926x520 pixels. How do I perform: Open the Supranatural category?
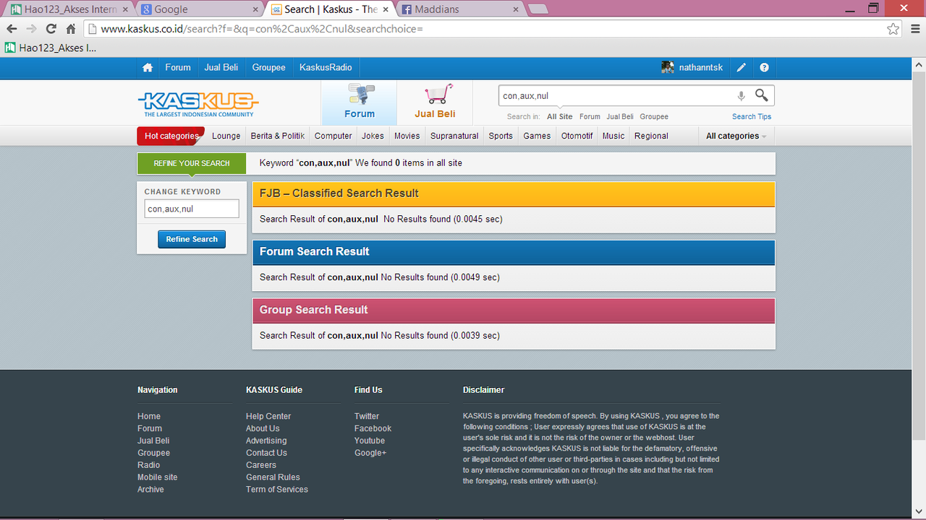[x=454, y=136]
